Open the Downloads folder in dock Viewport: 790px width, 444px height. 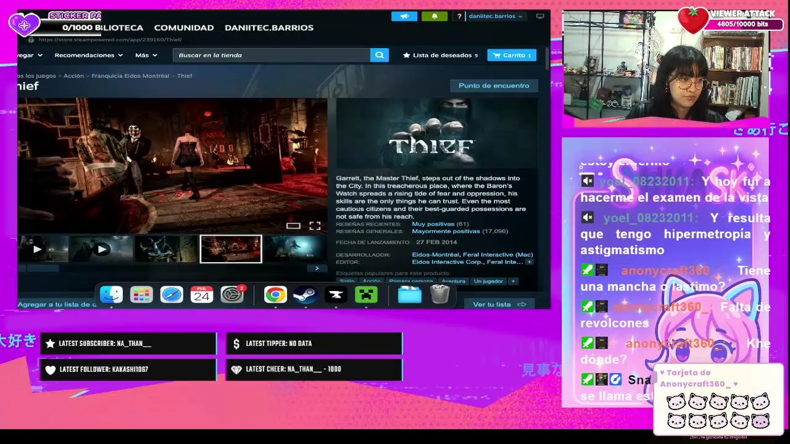pos(410,295)
